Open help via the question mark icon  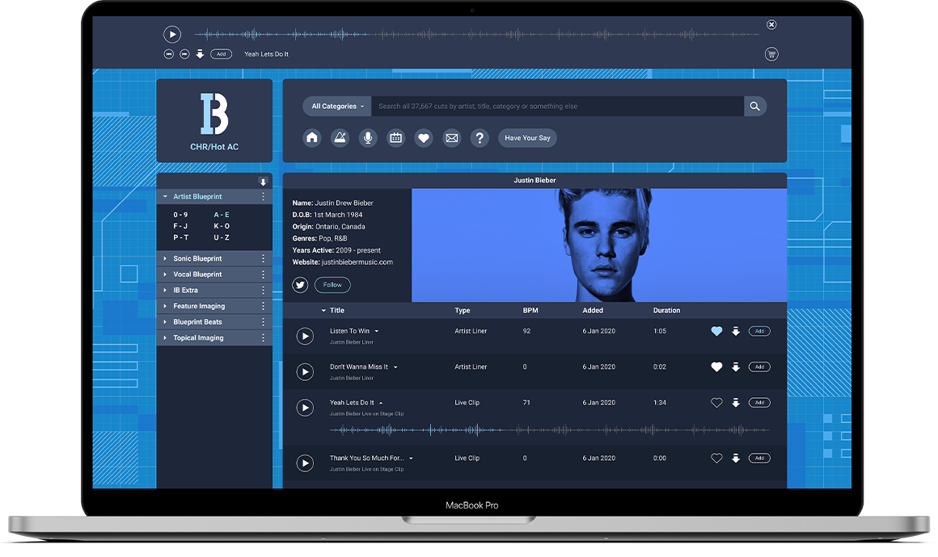(480, 138)
